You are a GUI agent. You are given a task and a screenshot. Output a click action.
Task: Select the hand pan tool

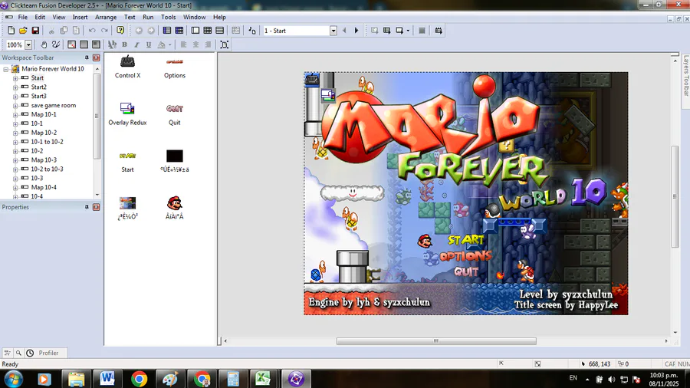tap(44, 44)
